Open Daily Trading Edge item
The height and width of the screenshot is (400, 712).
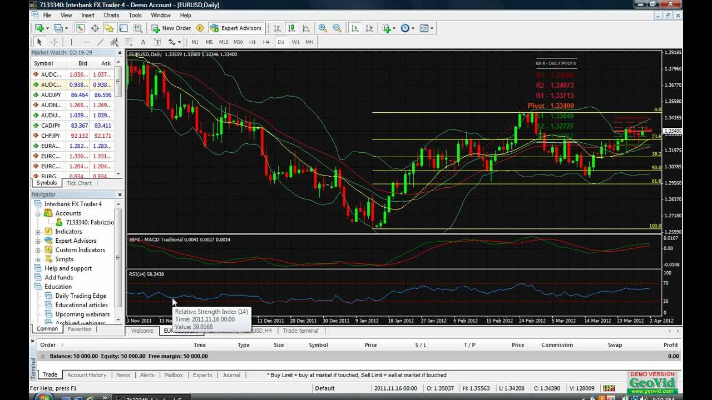pyautogui.click(x=81, y=296)
